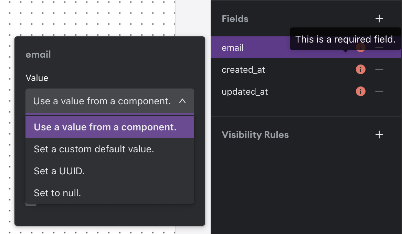Add a new field with the Fields plus icon

pyautogui.click(x=379, y=19)
